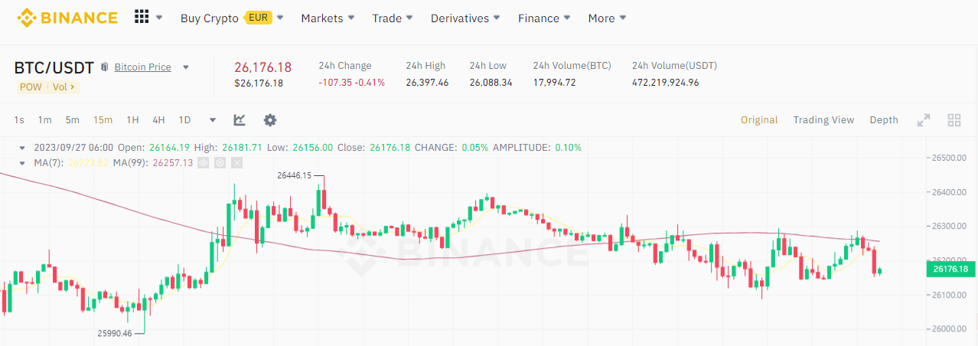Click the Open value 26164.19
The image size is (978, 346).
click(169, 148)
